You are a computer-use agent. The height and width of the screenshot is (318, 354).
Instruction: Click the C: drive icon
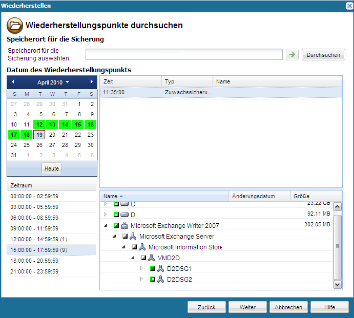[x=124, y=204]
